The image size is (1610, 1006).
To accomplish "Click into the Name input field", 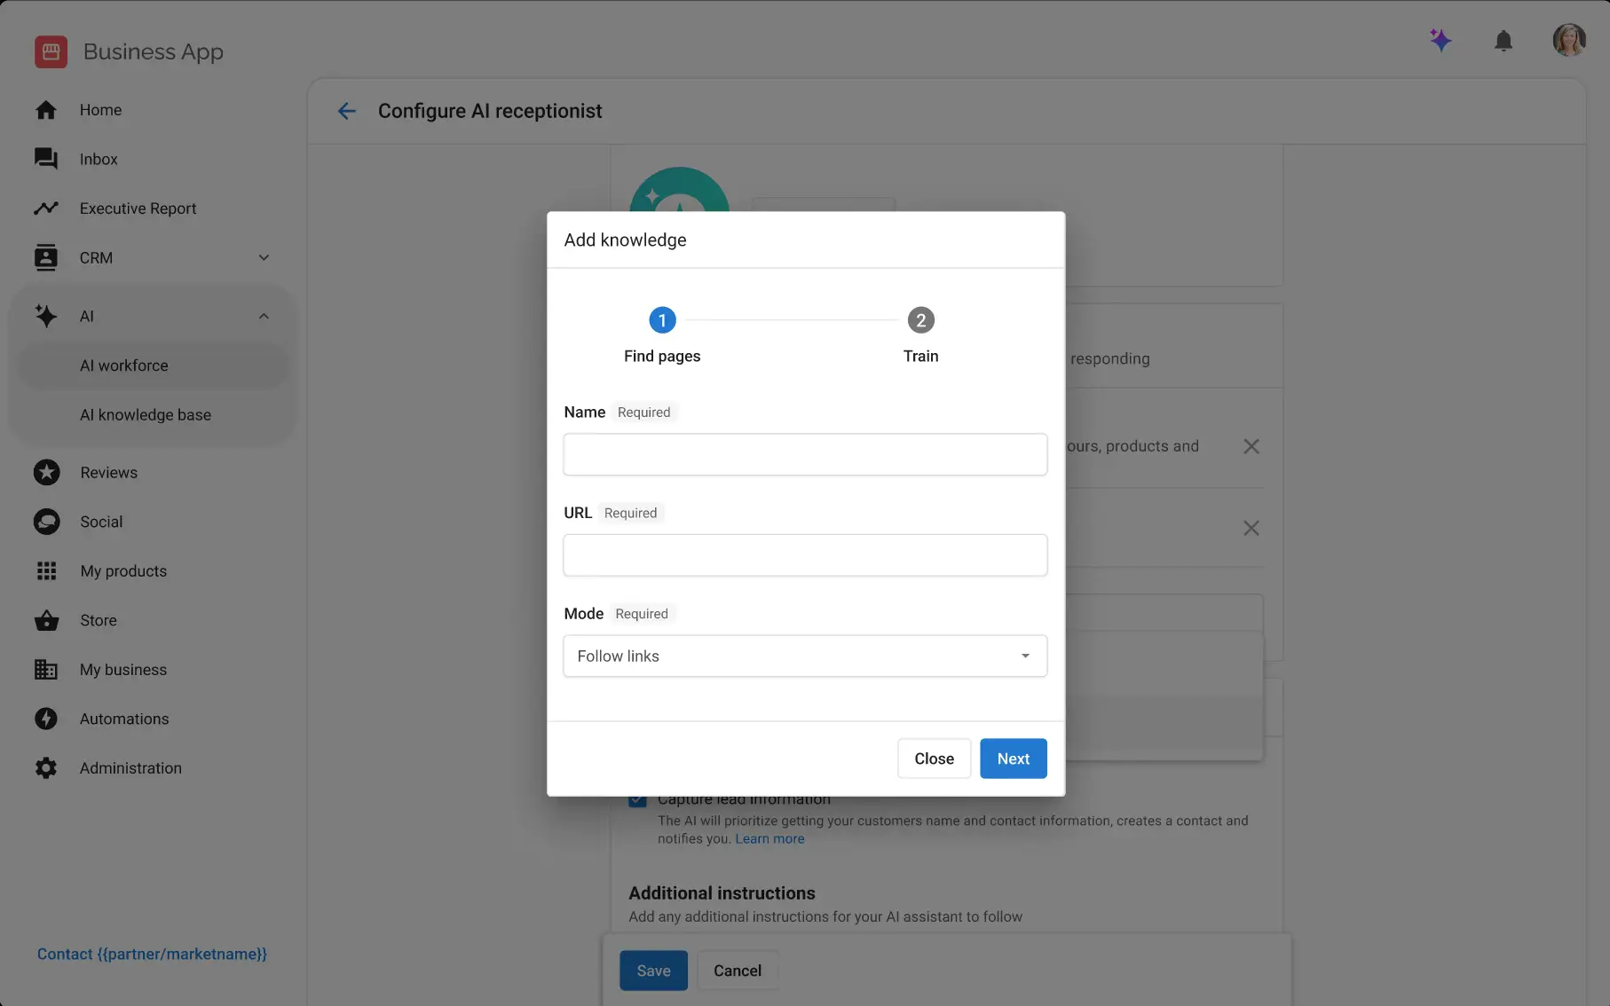I will pos(804,455).
